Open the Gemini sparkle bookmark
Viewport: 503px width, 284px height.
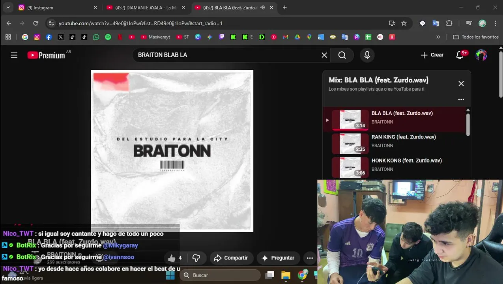click(x=210, y=37)
